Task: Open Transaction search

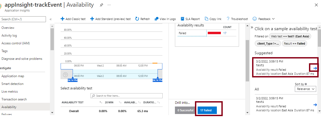Action: click(14, 99)
